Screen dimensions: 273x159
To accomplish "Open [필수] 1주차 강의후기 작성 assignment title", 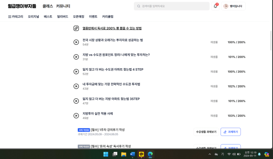I will click(107, 130).
